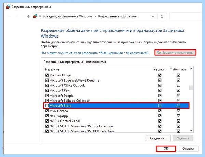
Task: Click the Частная column header
Action: [159, 69]
